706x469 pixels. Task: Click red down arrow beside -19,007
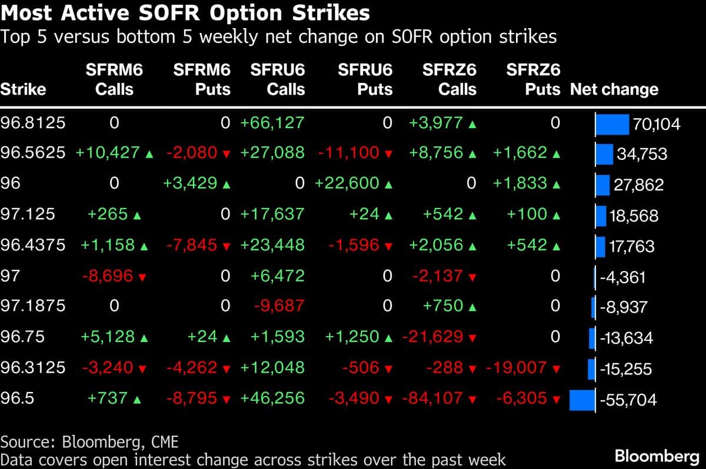(555, 369)
